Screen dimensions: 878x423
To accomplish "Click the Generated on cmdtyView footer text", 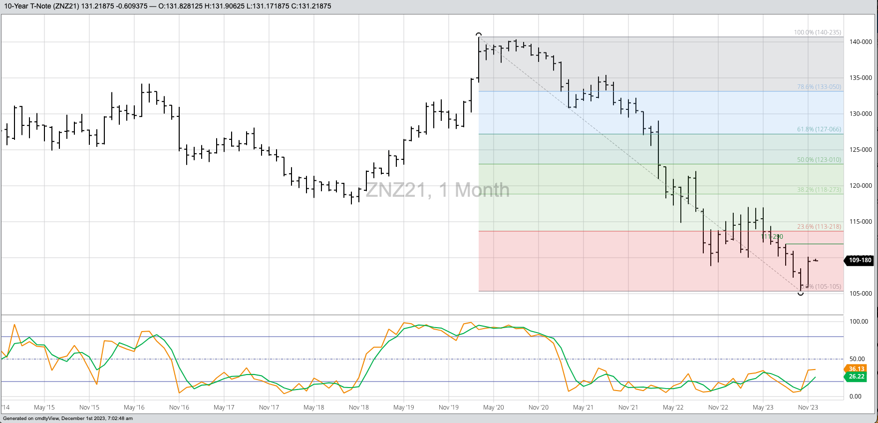I will click(68, 419).
